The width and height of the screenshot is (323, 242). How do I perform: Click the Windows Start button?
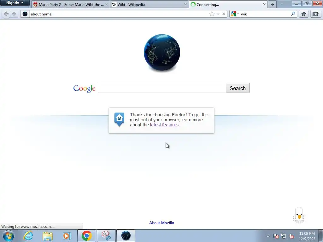(9, 236)
